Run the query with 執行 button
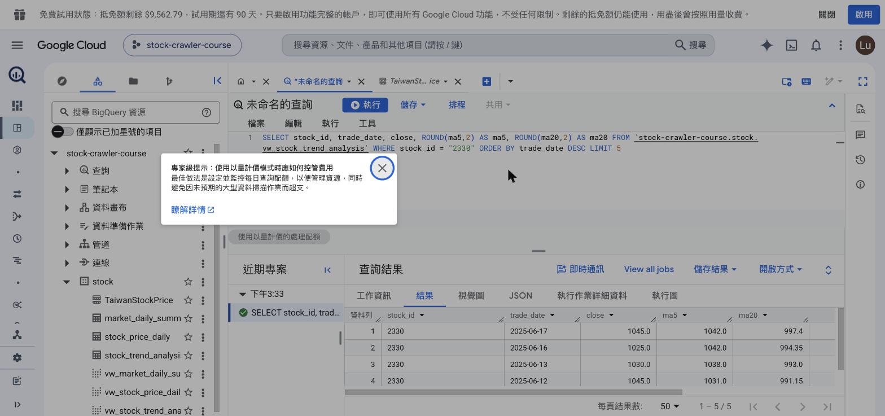This screenshot has height=416, width=885. (x=365, y=105)
